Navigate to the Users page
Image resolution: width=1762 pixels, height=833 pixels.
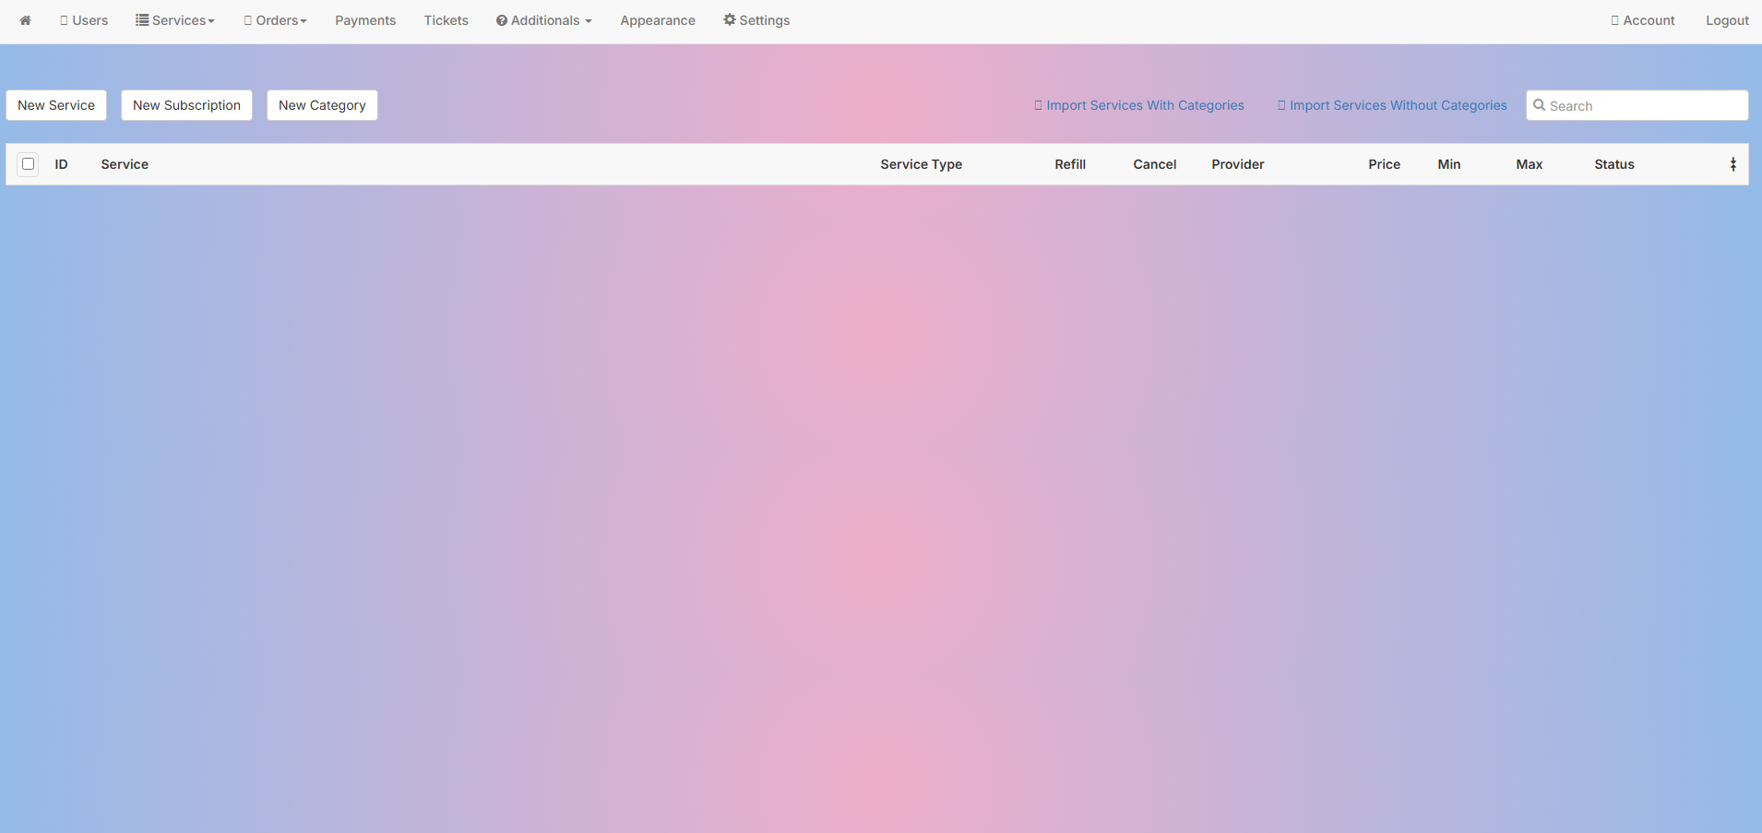tap(84, 20)
